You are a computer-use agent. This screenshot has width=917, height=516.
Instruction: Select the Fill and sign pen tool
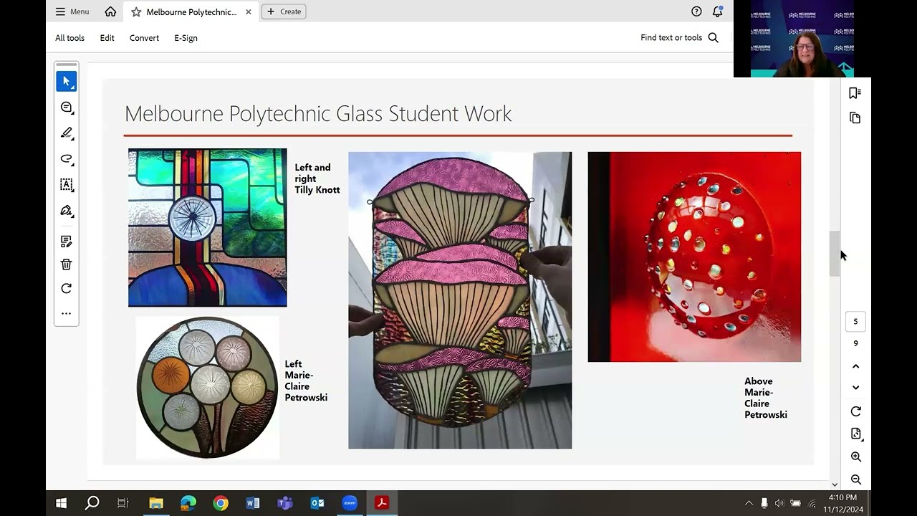67,211
